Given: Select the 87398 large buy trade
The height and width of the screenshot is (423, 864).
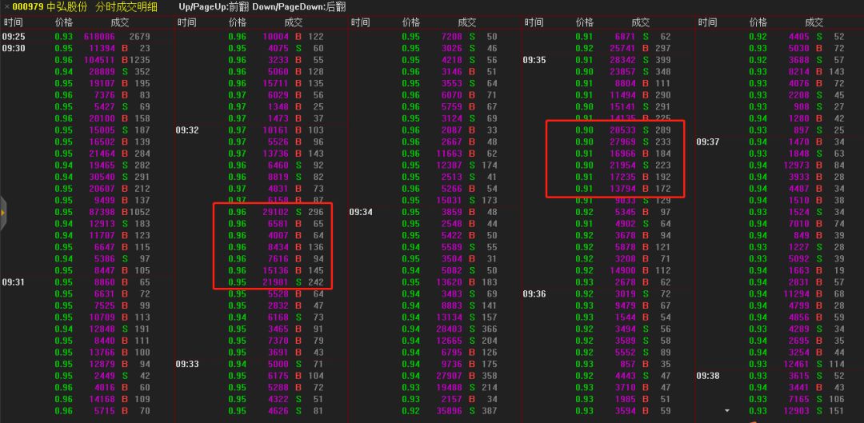Looking at the screenshot, I should [102, 212].
